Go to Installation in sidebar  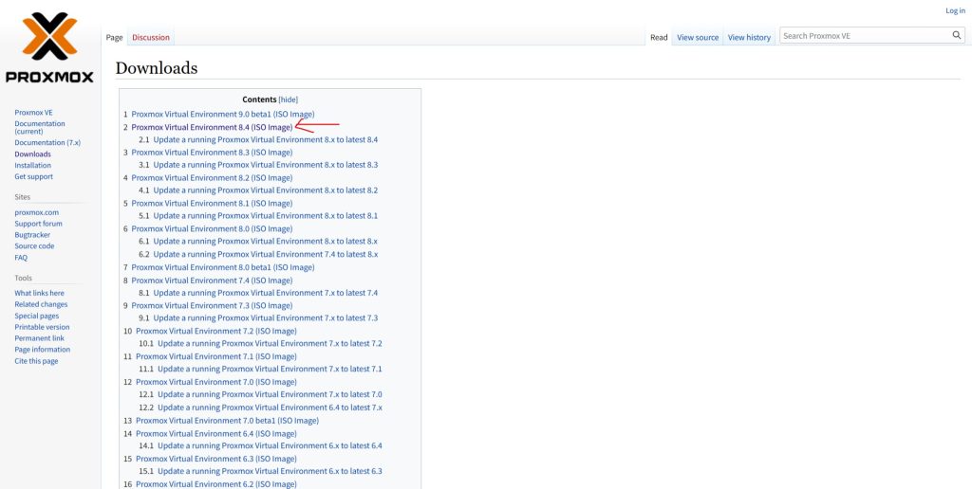pyautogui.click(x=32, y=165)
